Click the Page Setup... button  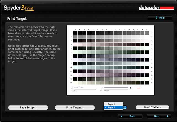[28, 107]
